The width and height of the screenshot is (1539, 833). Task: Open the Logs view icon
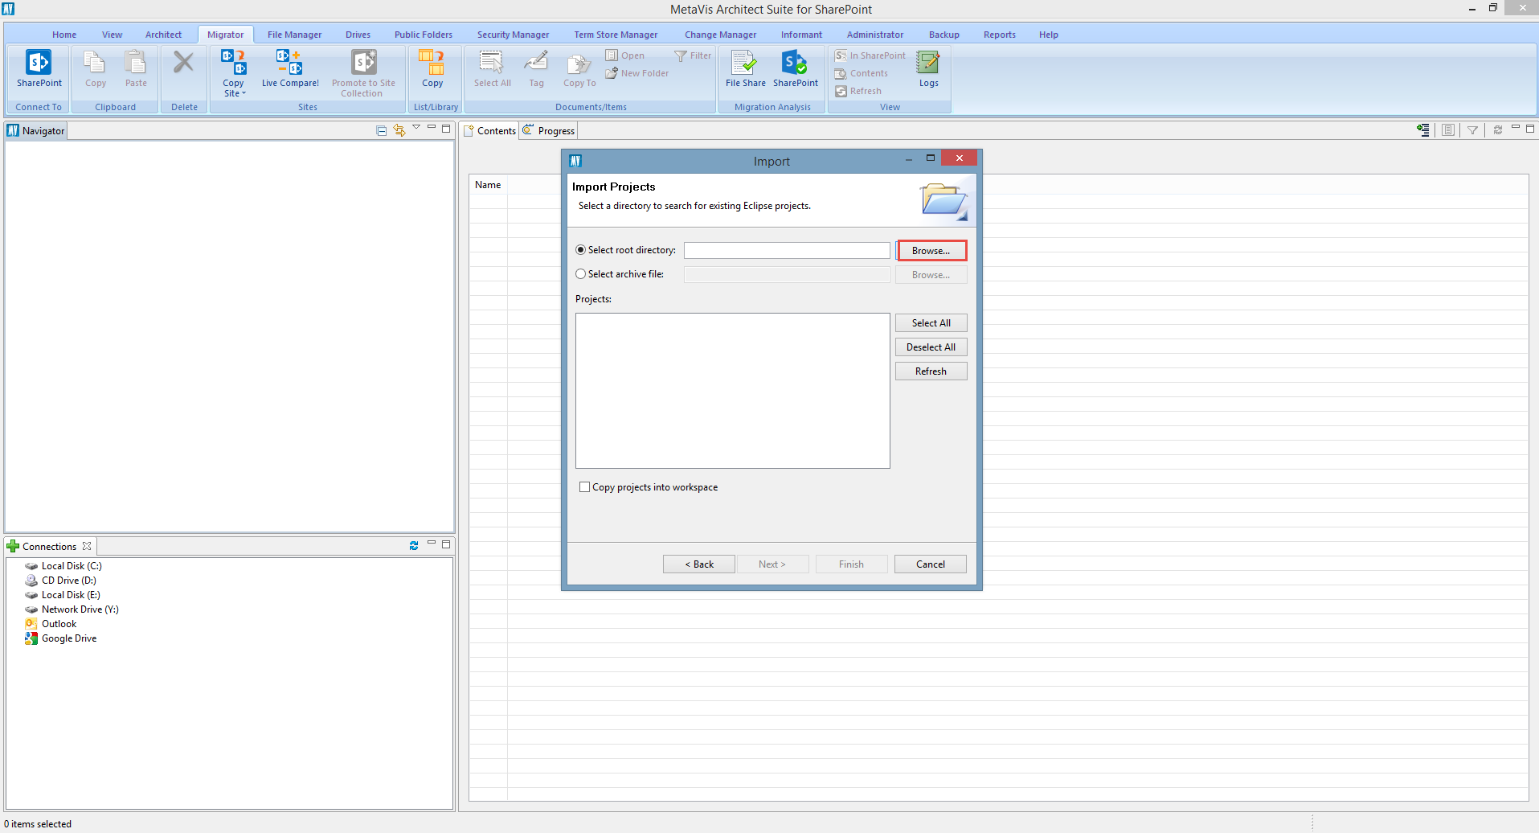(928, 63)
